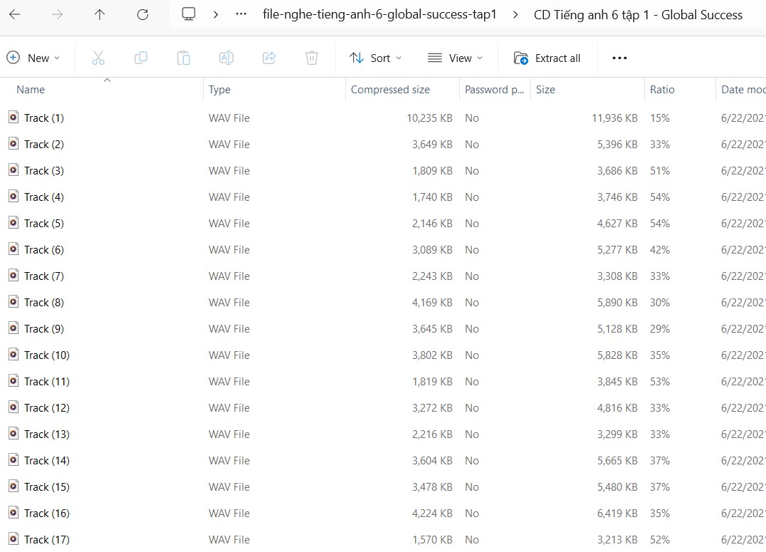Click Extract all to unzip the archive

coord(547,58)
